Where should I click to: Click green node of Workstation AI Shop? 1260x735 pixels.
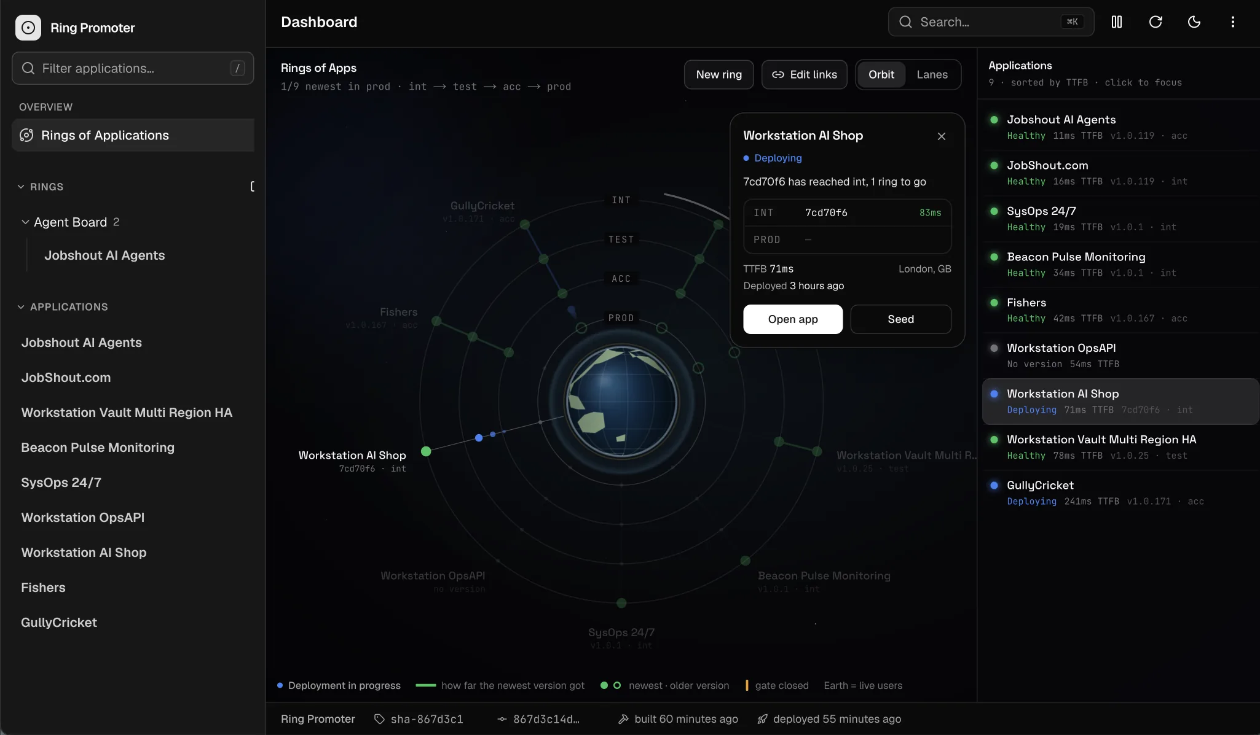(426, 451)
